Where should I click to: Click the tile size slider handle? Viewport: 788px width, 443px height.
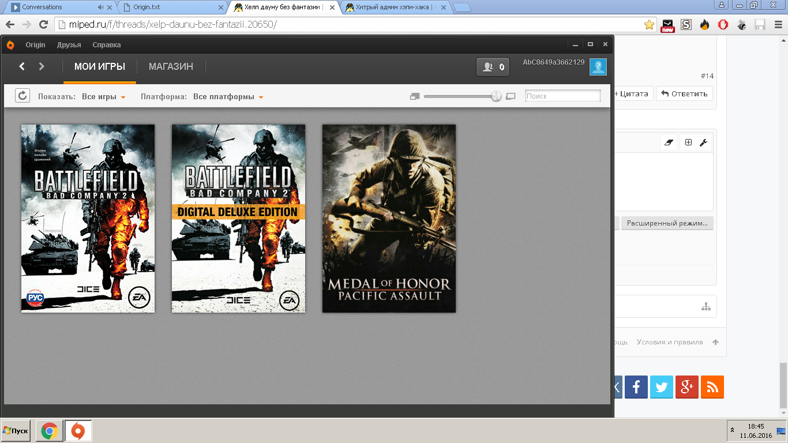pos(496,96)
